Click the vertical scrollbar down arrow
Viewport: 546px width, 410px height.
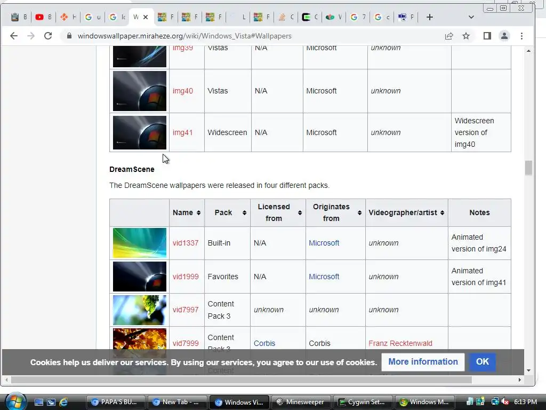[528, 370]
